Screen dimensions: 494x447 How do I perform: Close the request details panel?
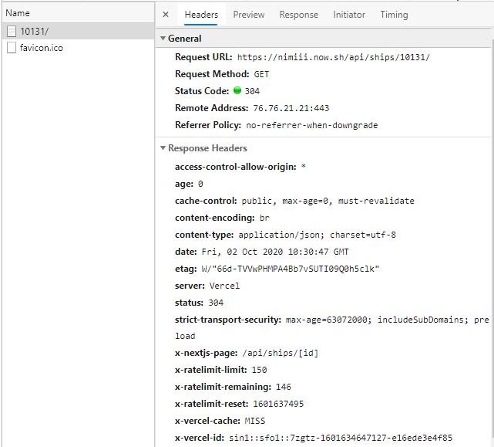pos(166,15)
